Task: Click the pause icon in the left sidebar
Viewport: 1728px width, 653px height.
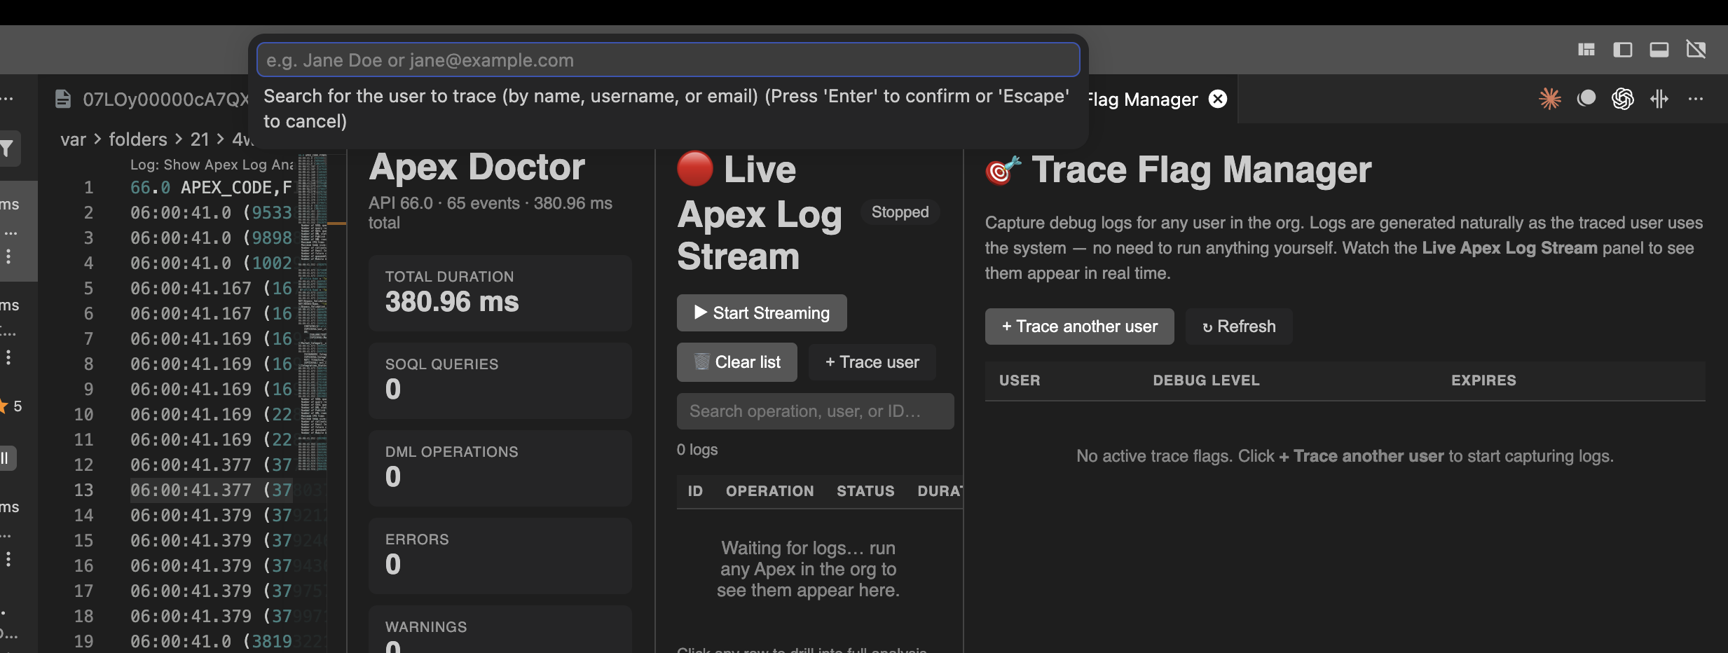Action: click(x=6, y=458)
